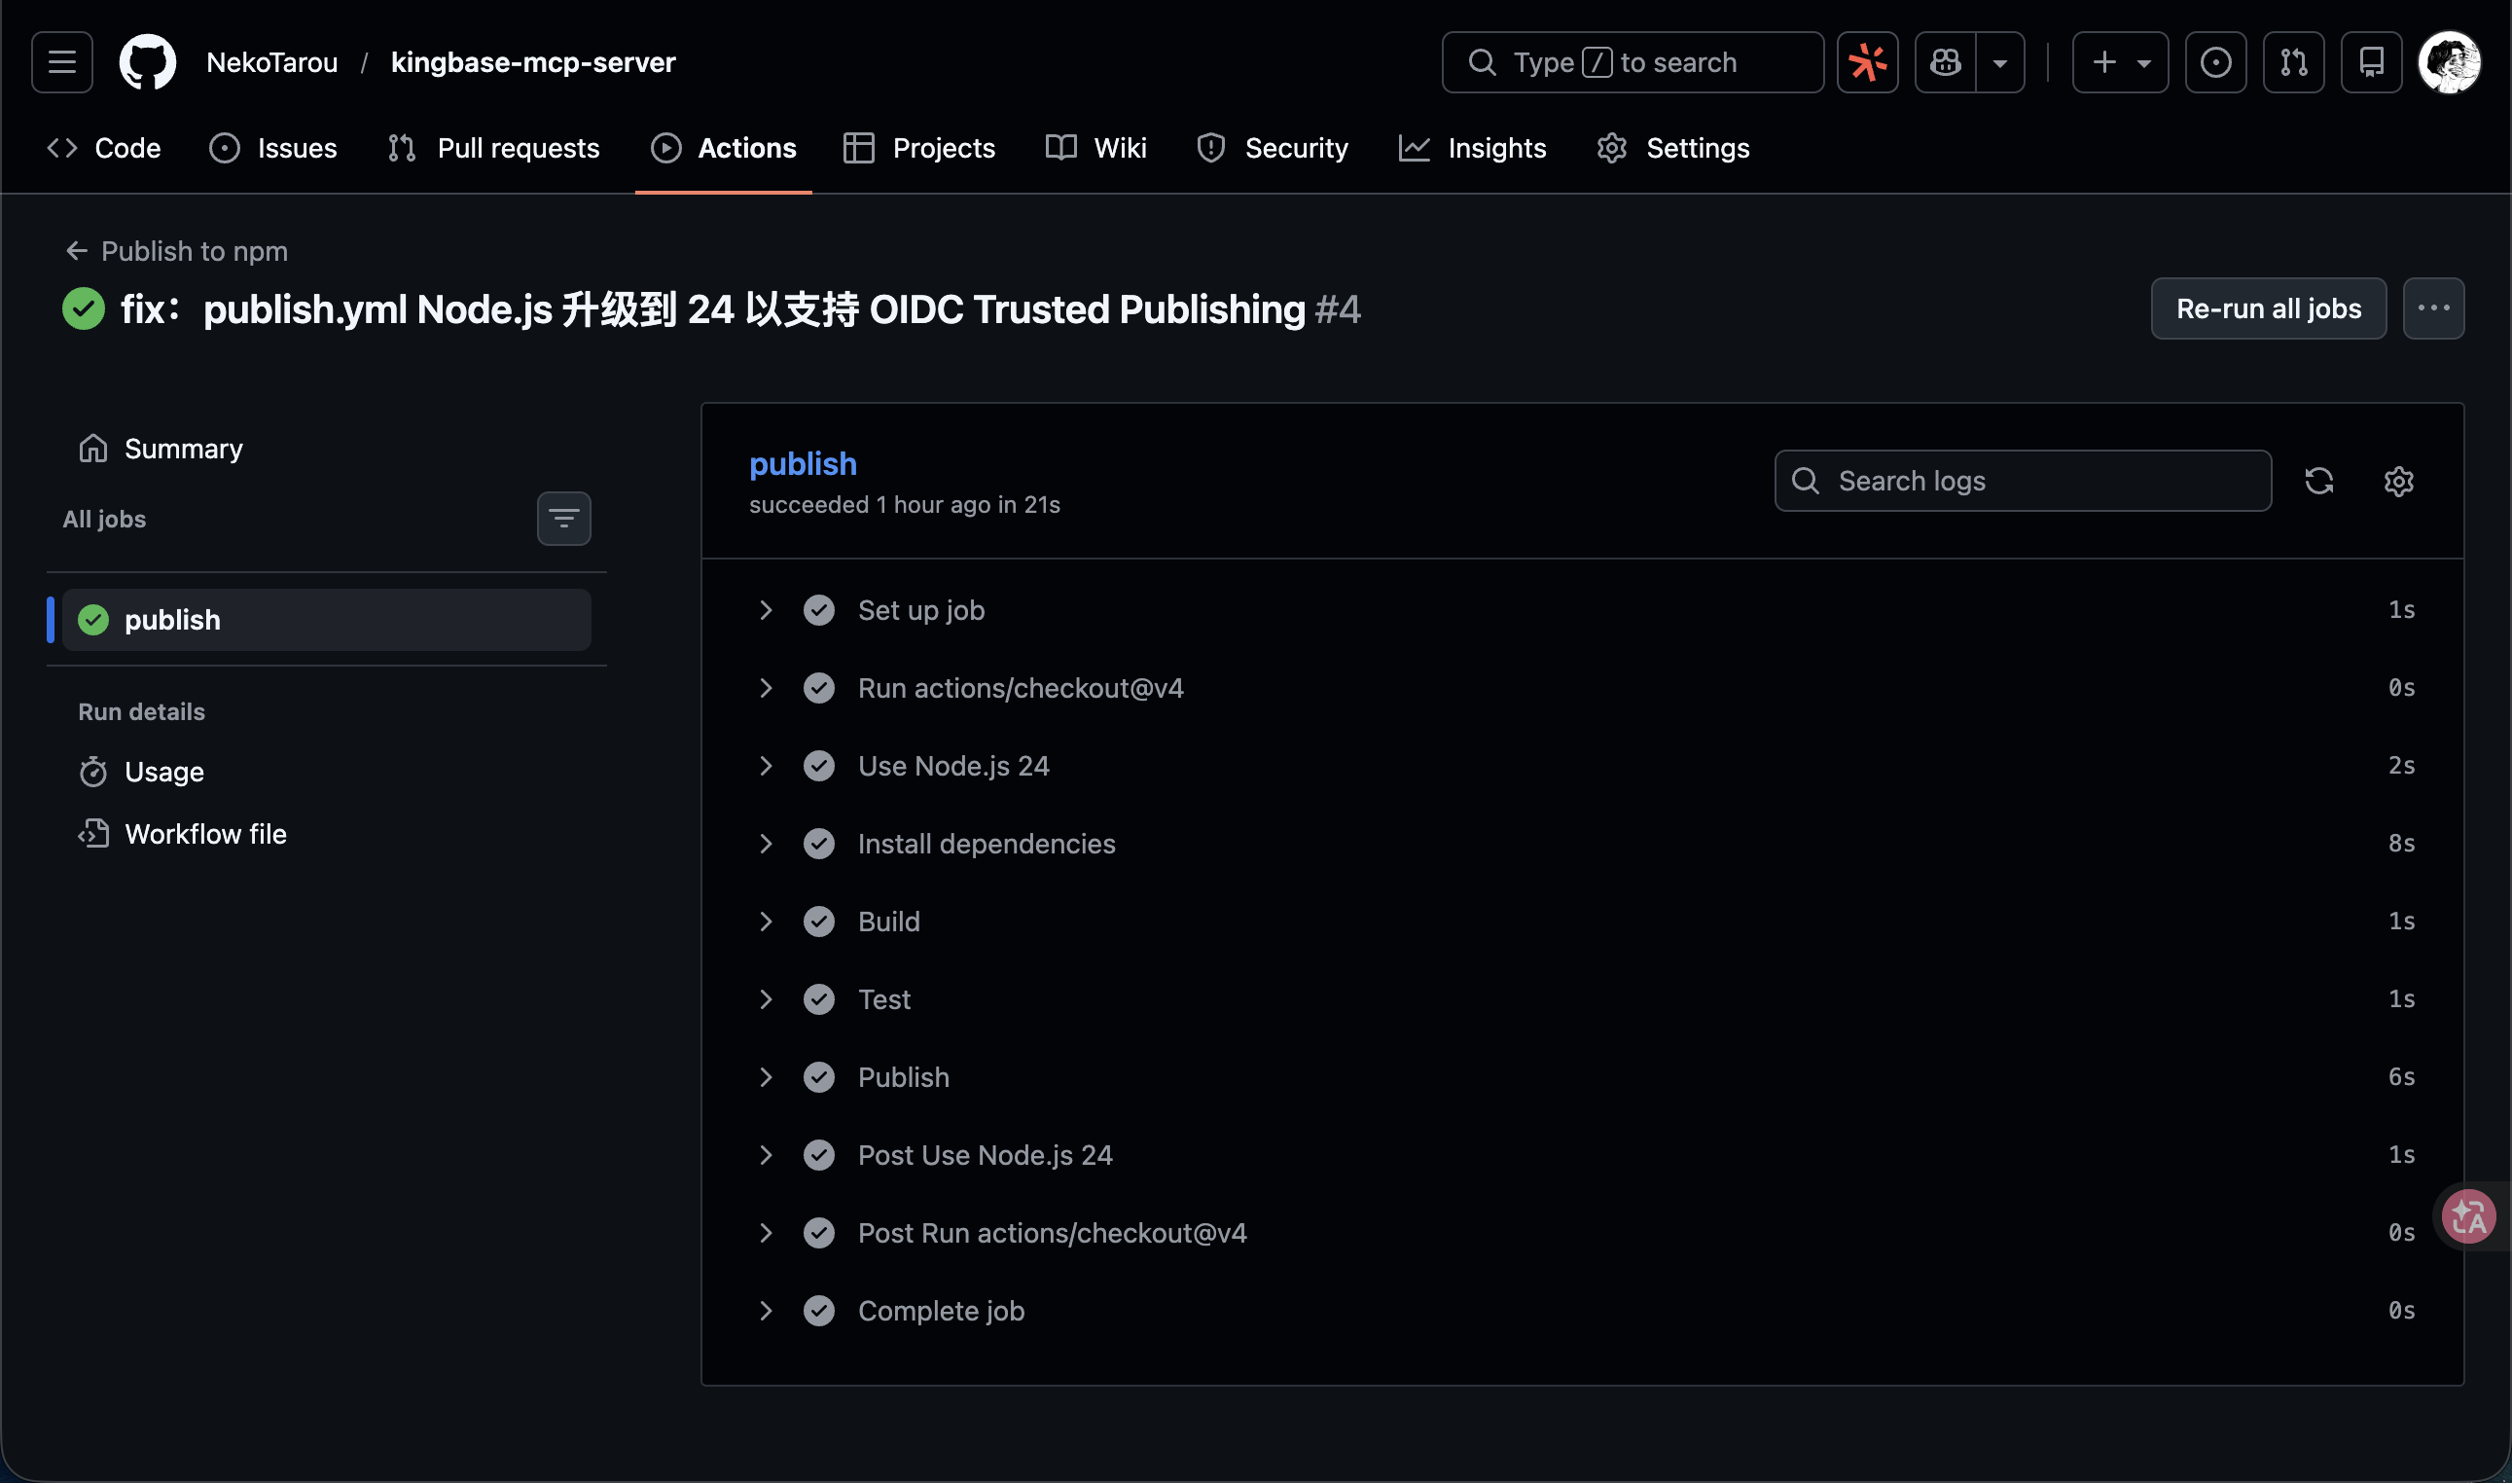Image resolution: width=2512 pixels, height=1483 pixels.
Task: Click the filter jobs icon button
Action: (563, 519)
